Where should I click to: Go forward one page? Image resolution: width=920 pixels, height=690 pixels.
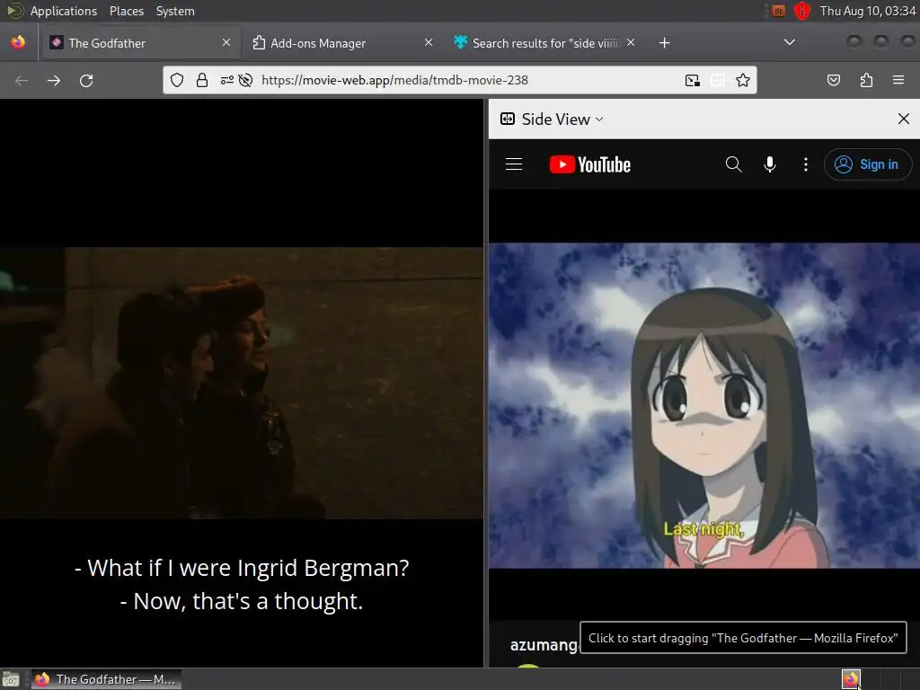pyautogui.click(x=54, y=80)
